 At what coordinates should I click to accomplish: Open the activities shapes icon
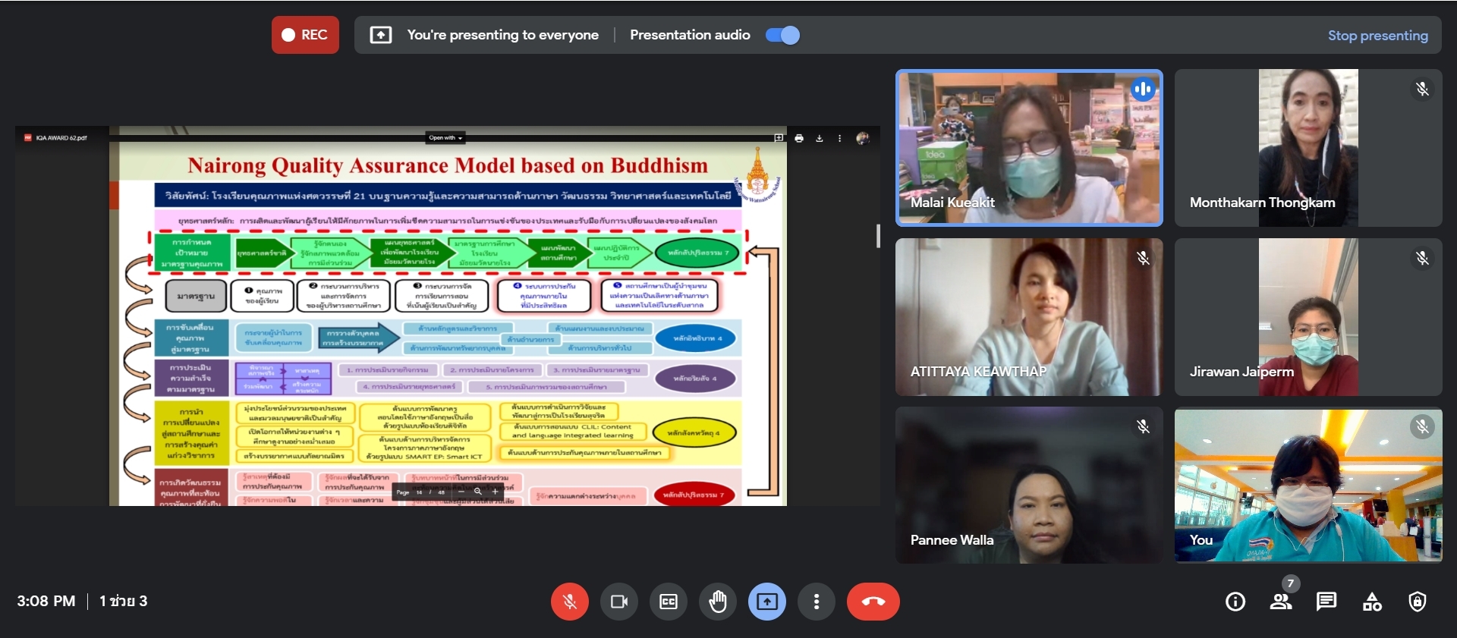[x=1372, y=602]
